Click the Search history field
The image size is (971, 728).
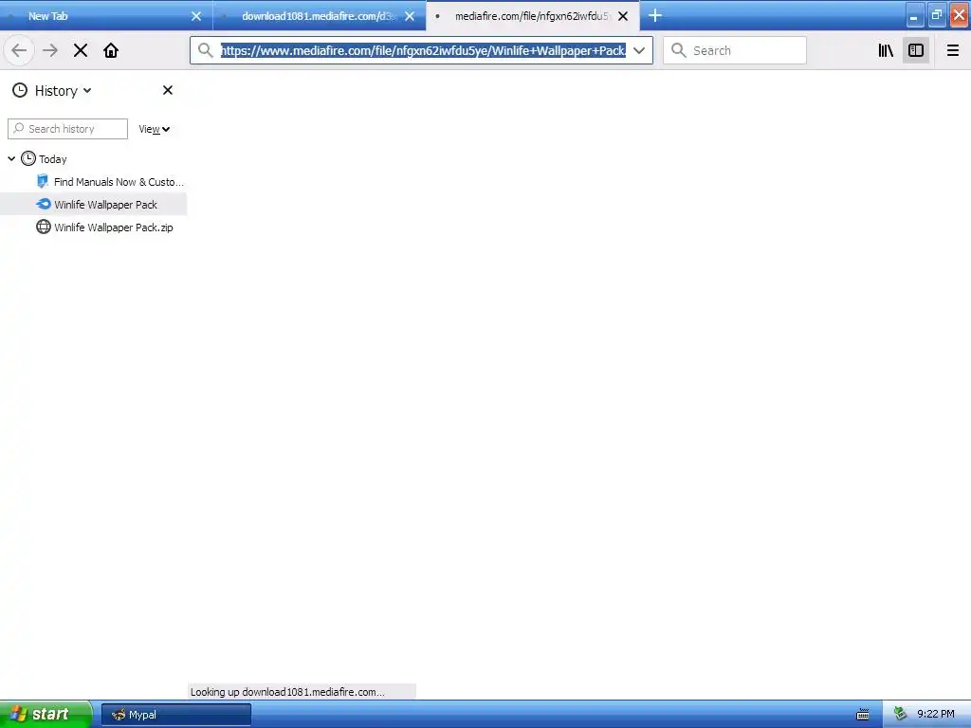(x=67, y=129)
